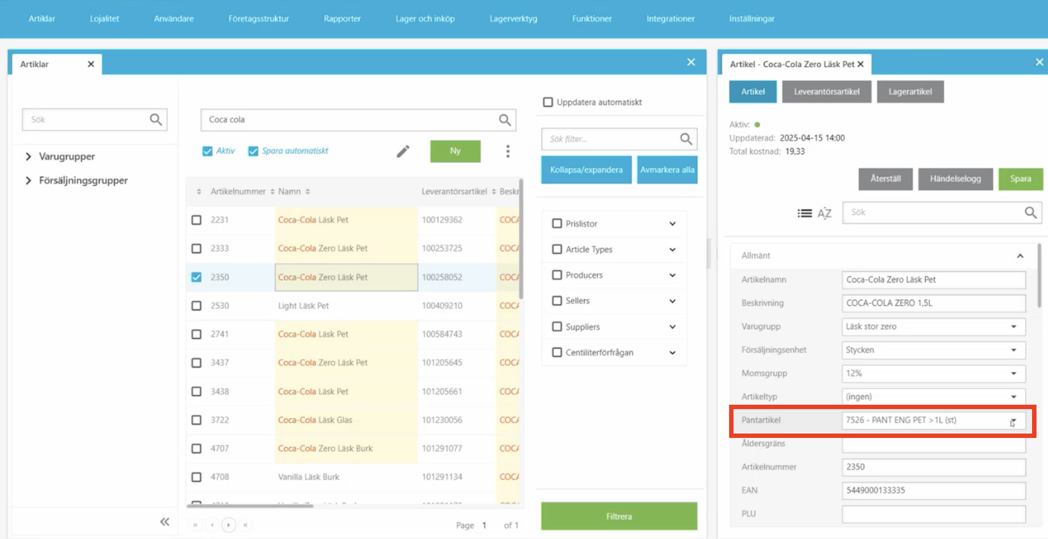
Task: Collapse the Allmänt section
Action: tap(1020, 256)
